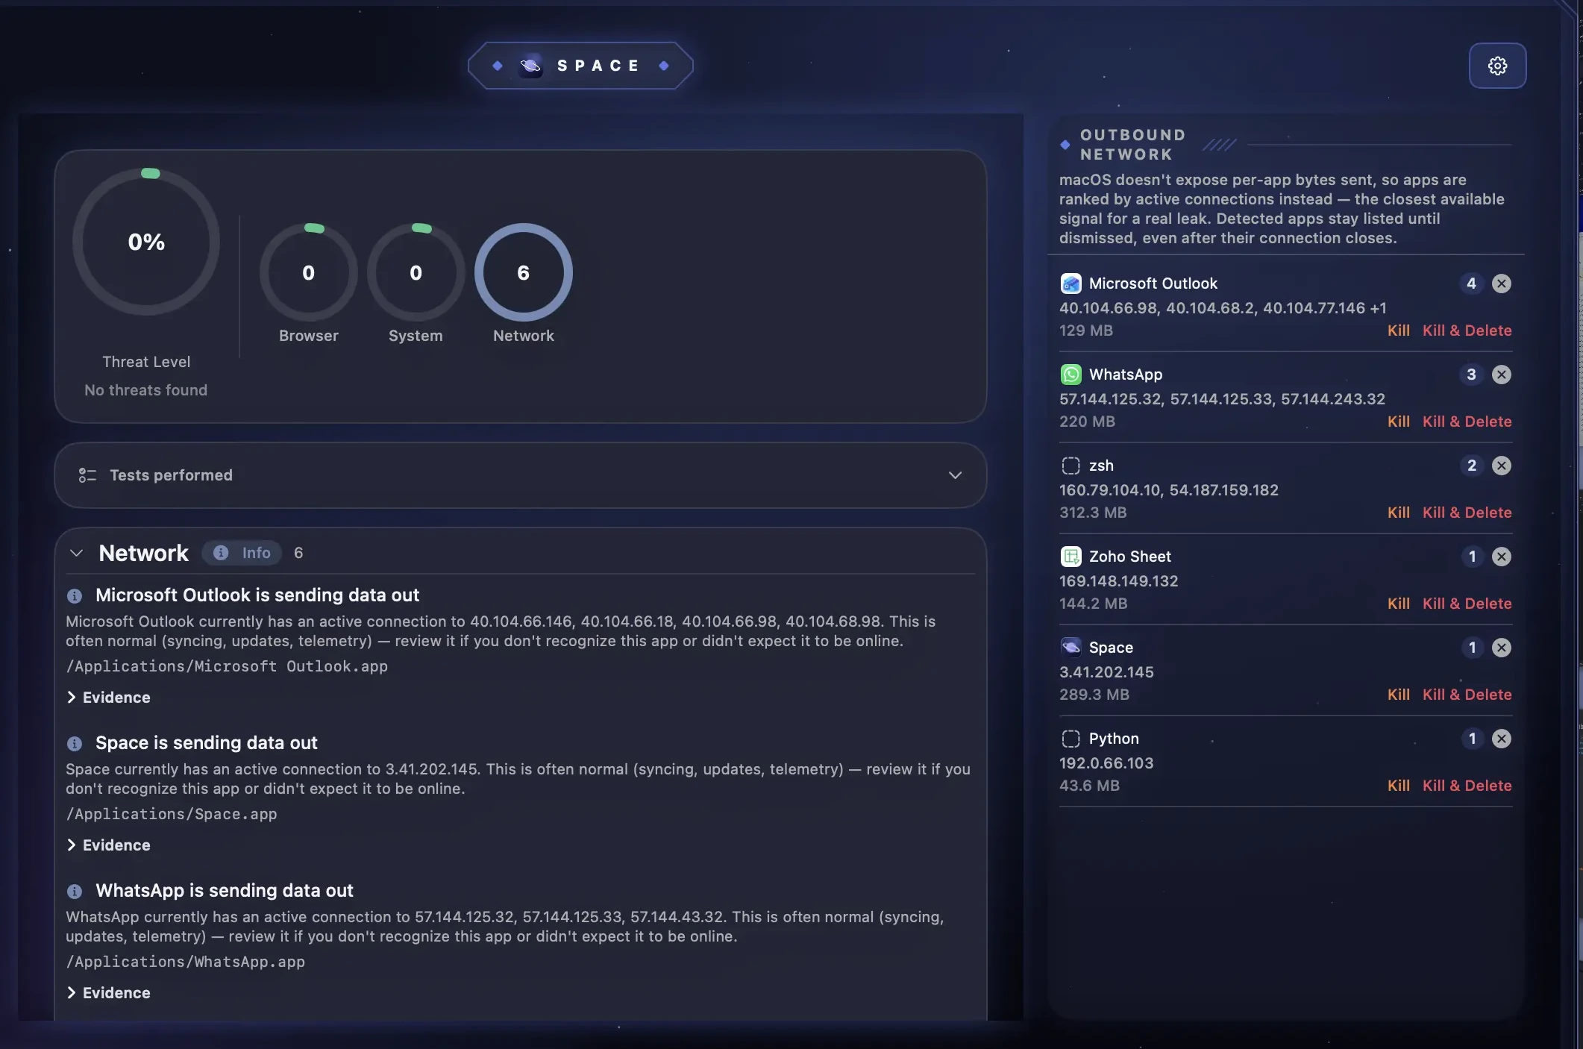Click the Microsoft Outlook app icon
This screenshot has width=1583, height=1049.
pos(1071,284)
